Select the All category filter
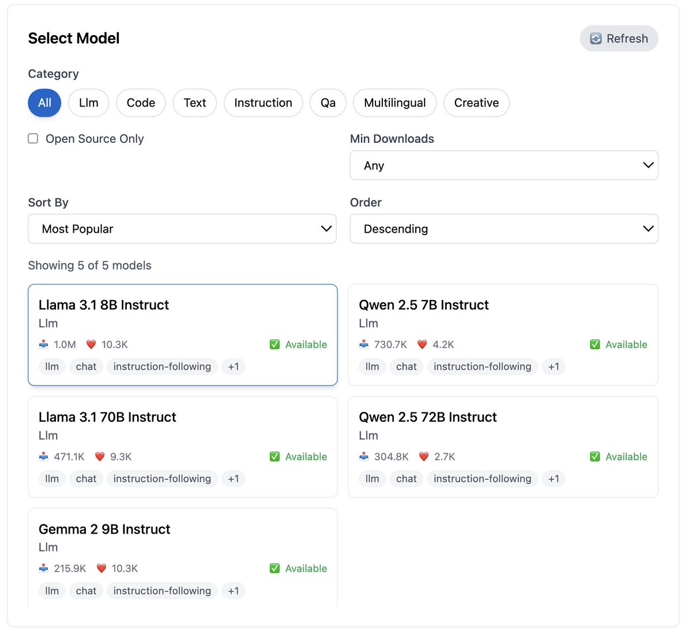The image size is (692, 639). [44, 103]
